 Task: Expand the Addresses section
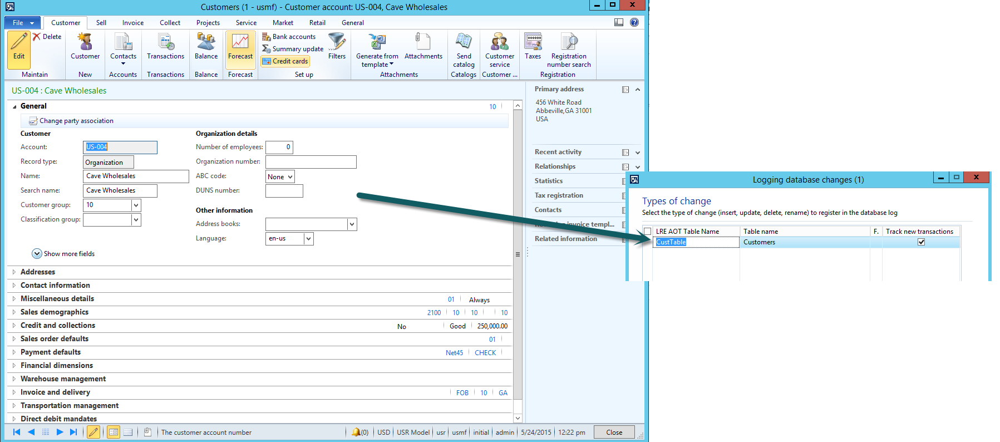[38, 272]
